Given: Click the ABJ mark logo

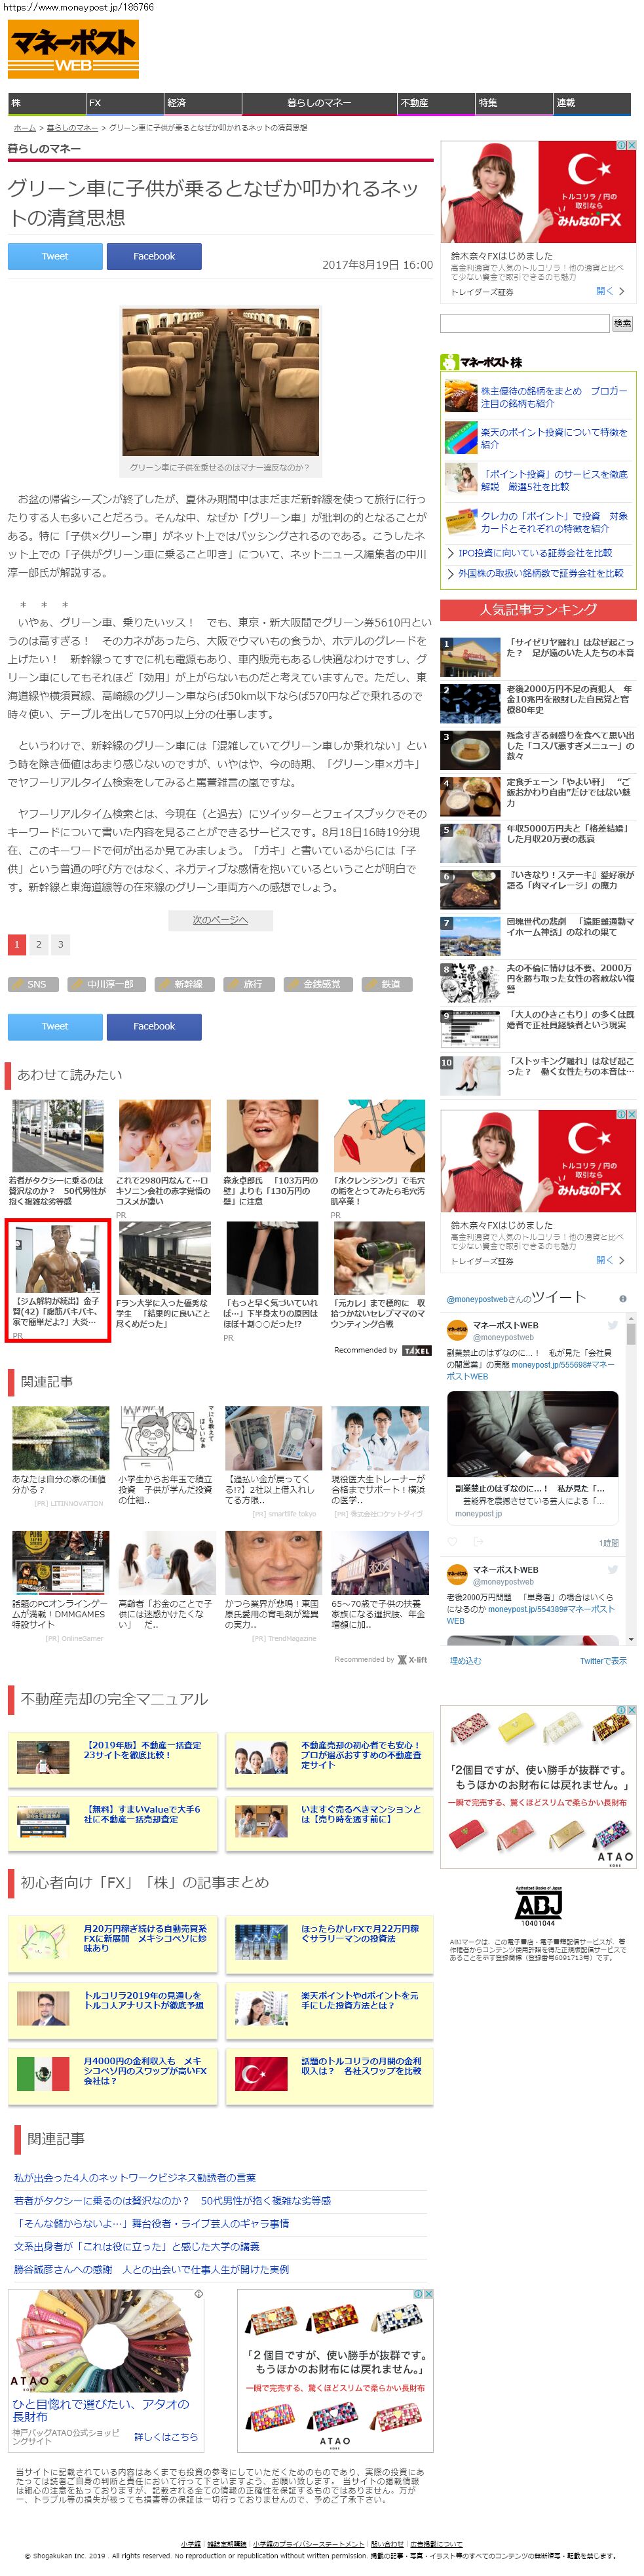Looking at the screenshot, I should [x=538, y=1907].
